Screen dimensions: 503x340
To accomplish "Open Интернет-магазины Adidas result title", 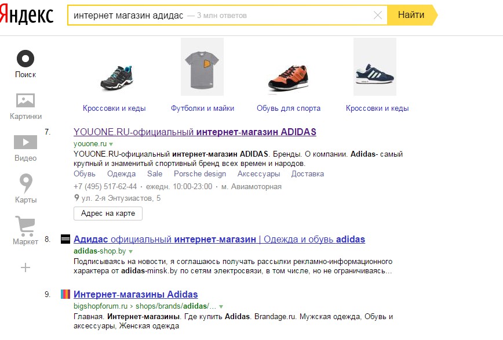I will pos(136,294).
